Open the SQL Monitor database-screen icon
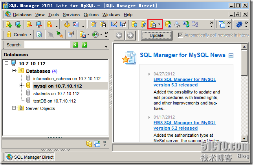 pyautogui.click(x=134, y=24)
